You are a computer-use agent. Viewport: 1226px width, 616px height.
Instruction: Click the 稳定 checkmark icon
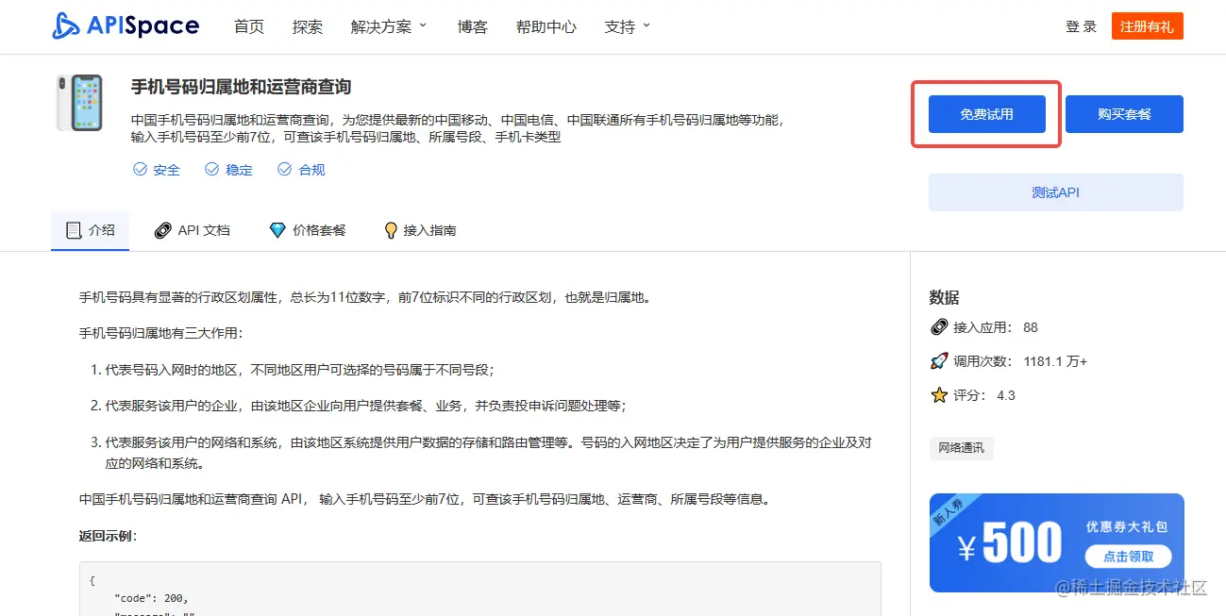(212, 170)
